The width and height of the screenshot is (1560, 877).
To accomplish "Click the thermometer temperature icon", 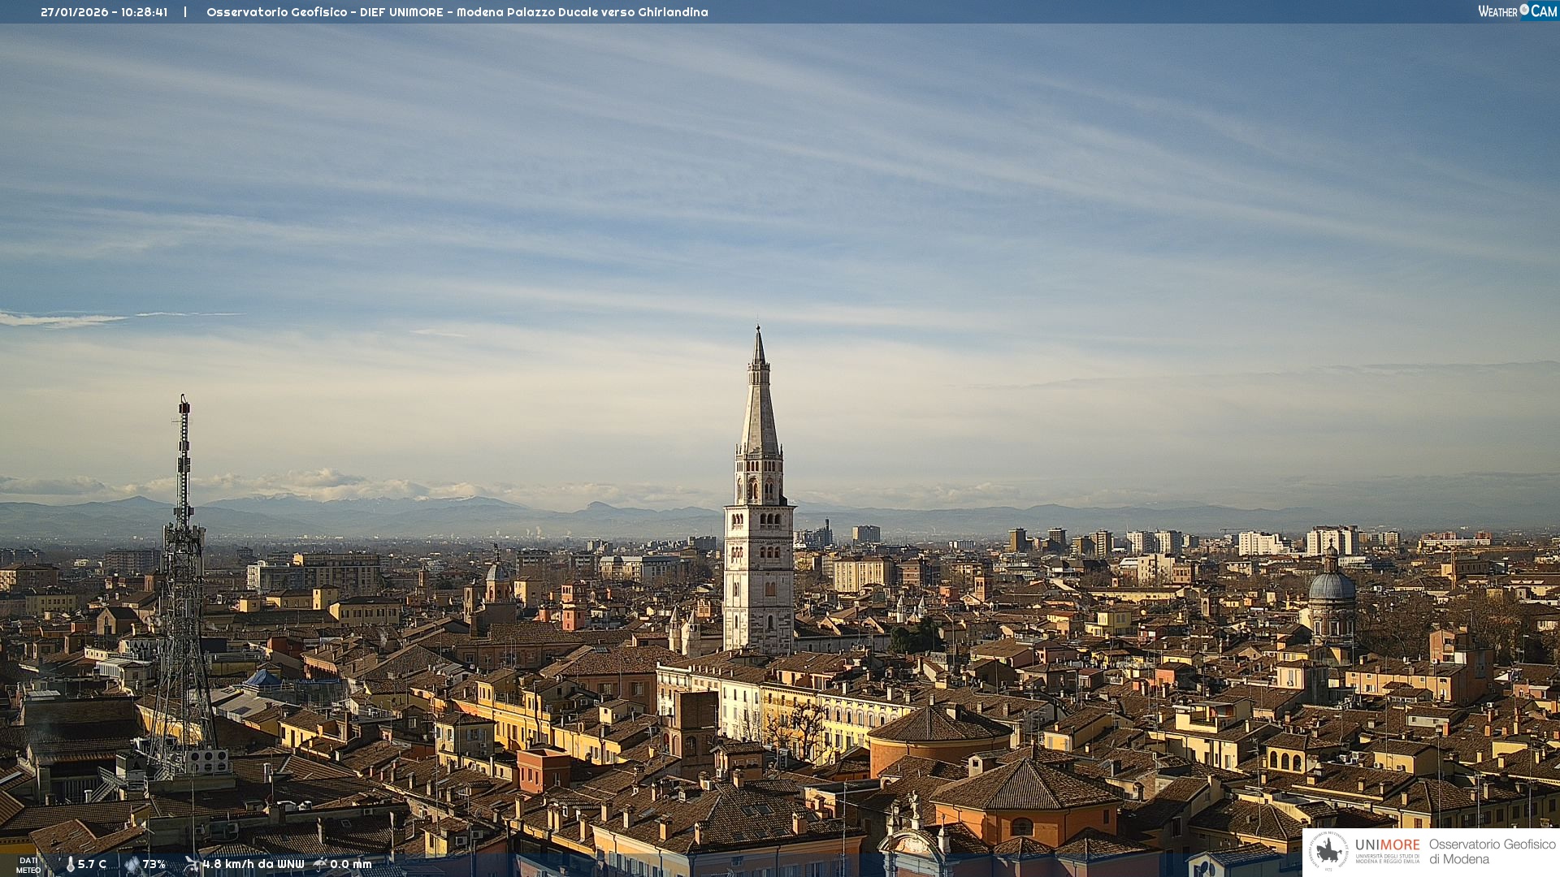I will [x=70, y=865].
